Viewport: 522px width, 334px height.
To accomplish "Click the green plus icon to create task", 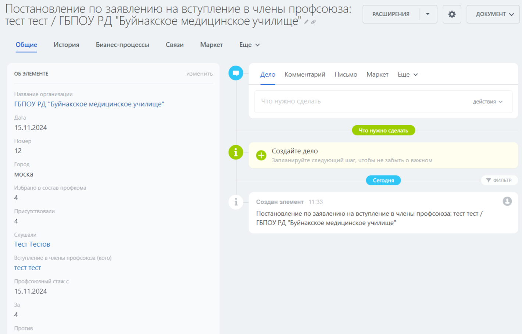I will [261, 155].
